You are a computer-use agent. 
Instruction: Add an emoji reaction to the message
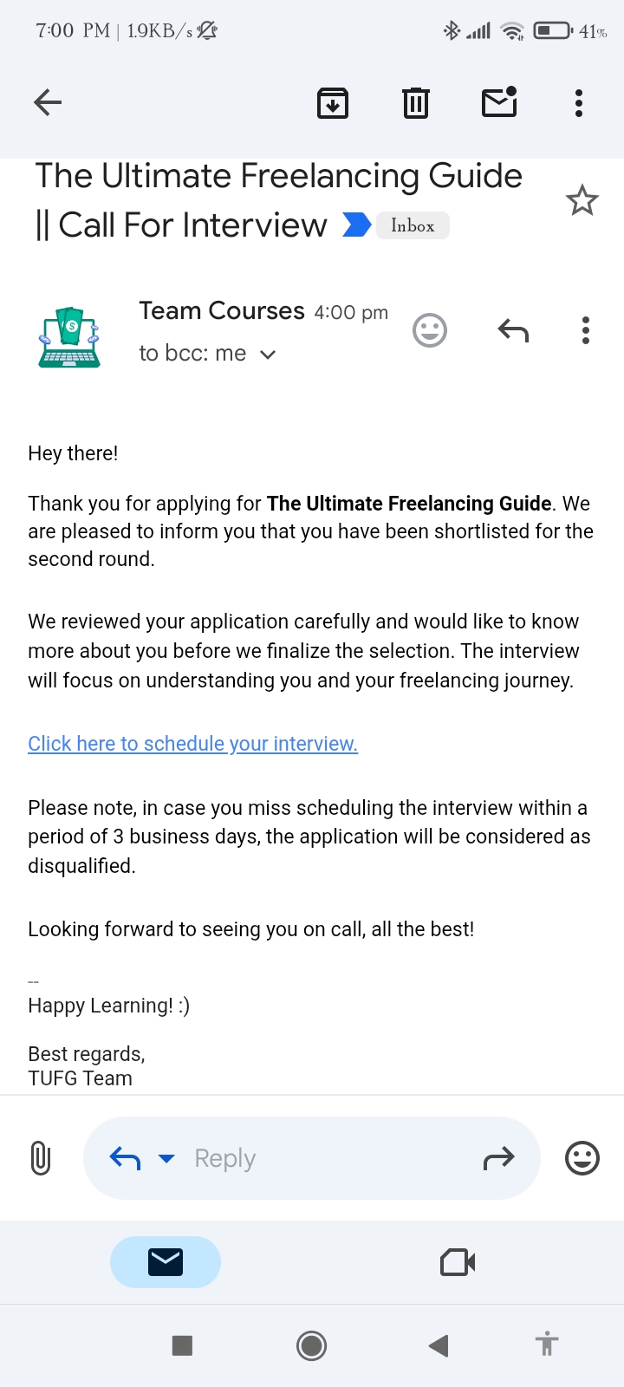tap(429, 330)
